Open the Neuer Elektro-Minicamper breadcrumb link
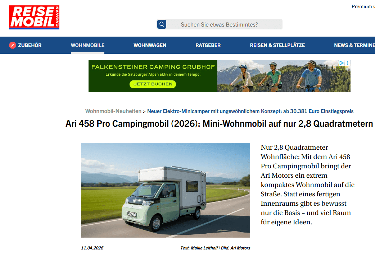 coord(250,111)
